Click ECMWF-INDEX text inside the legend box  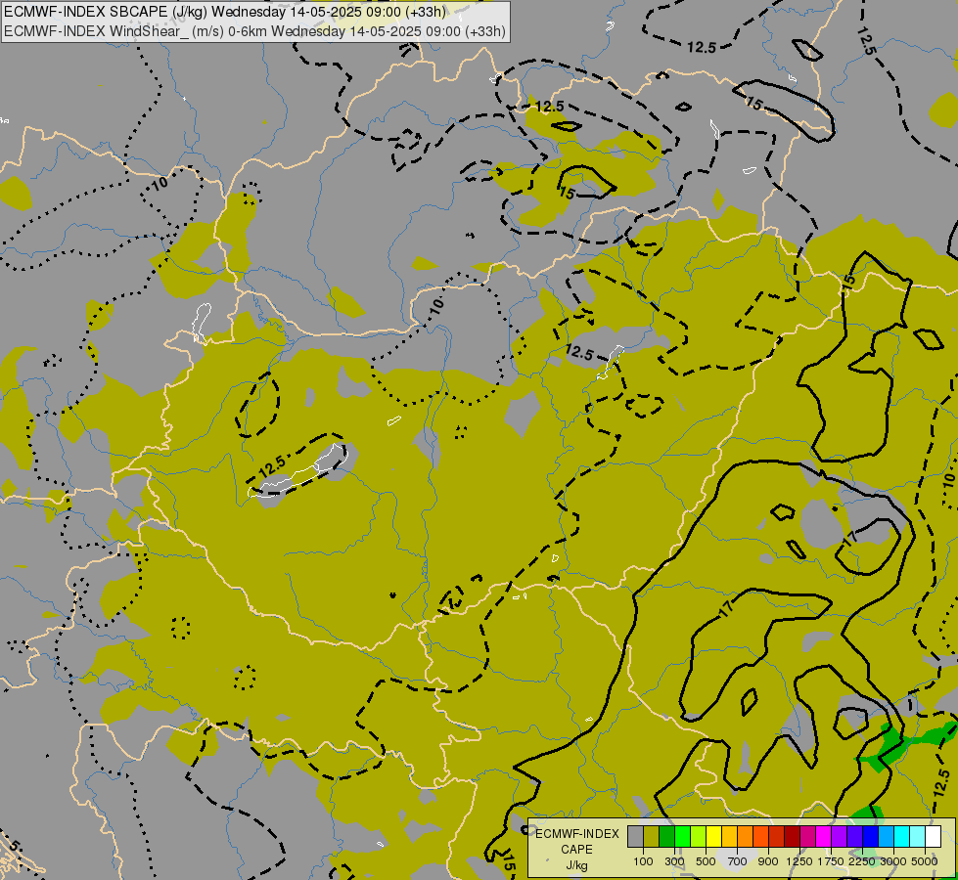[577, 834]
